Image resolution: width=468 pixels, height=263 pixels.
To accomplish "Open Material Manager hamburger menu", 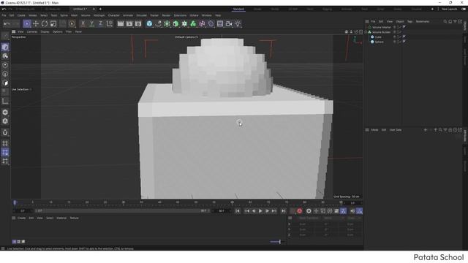I will pos(13,218).
